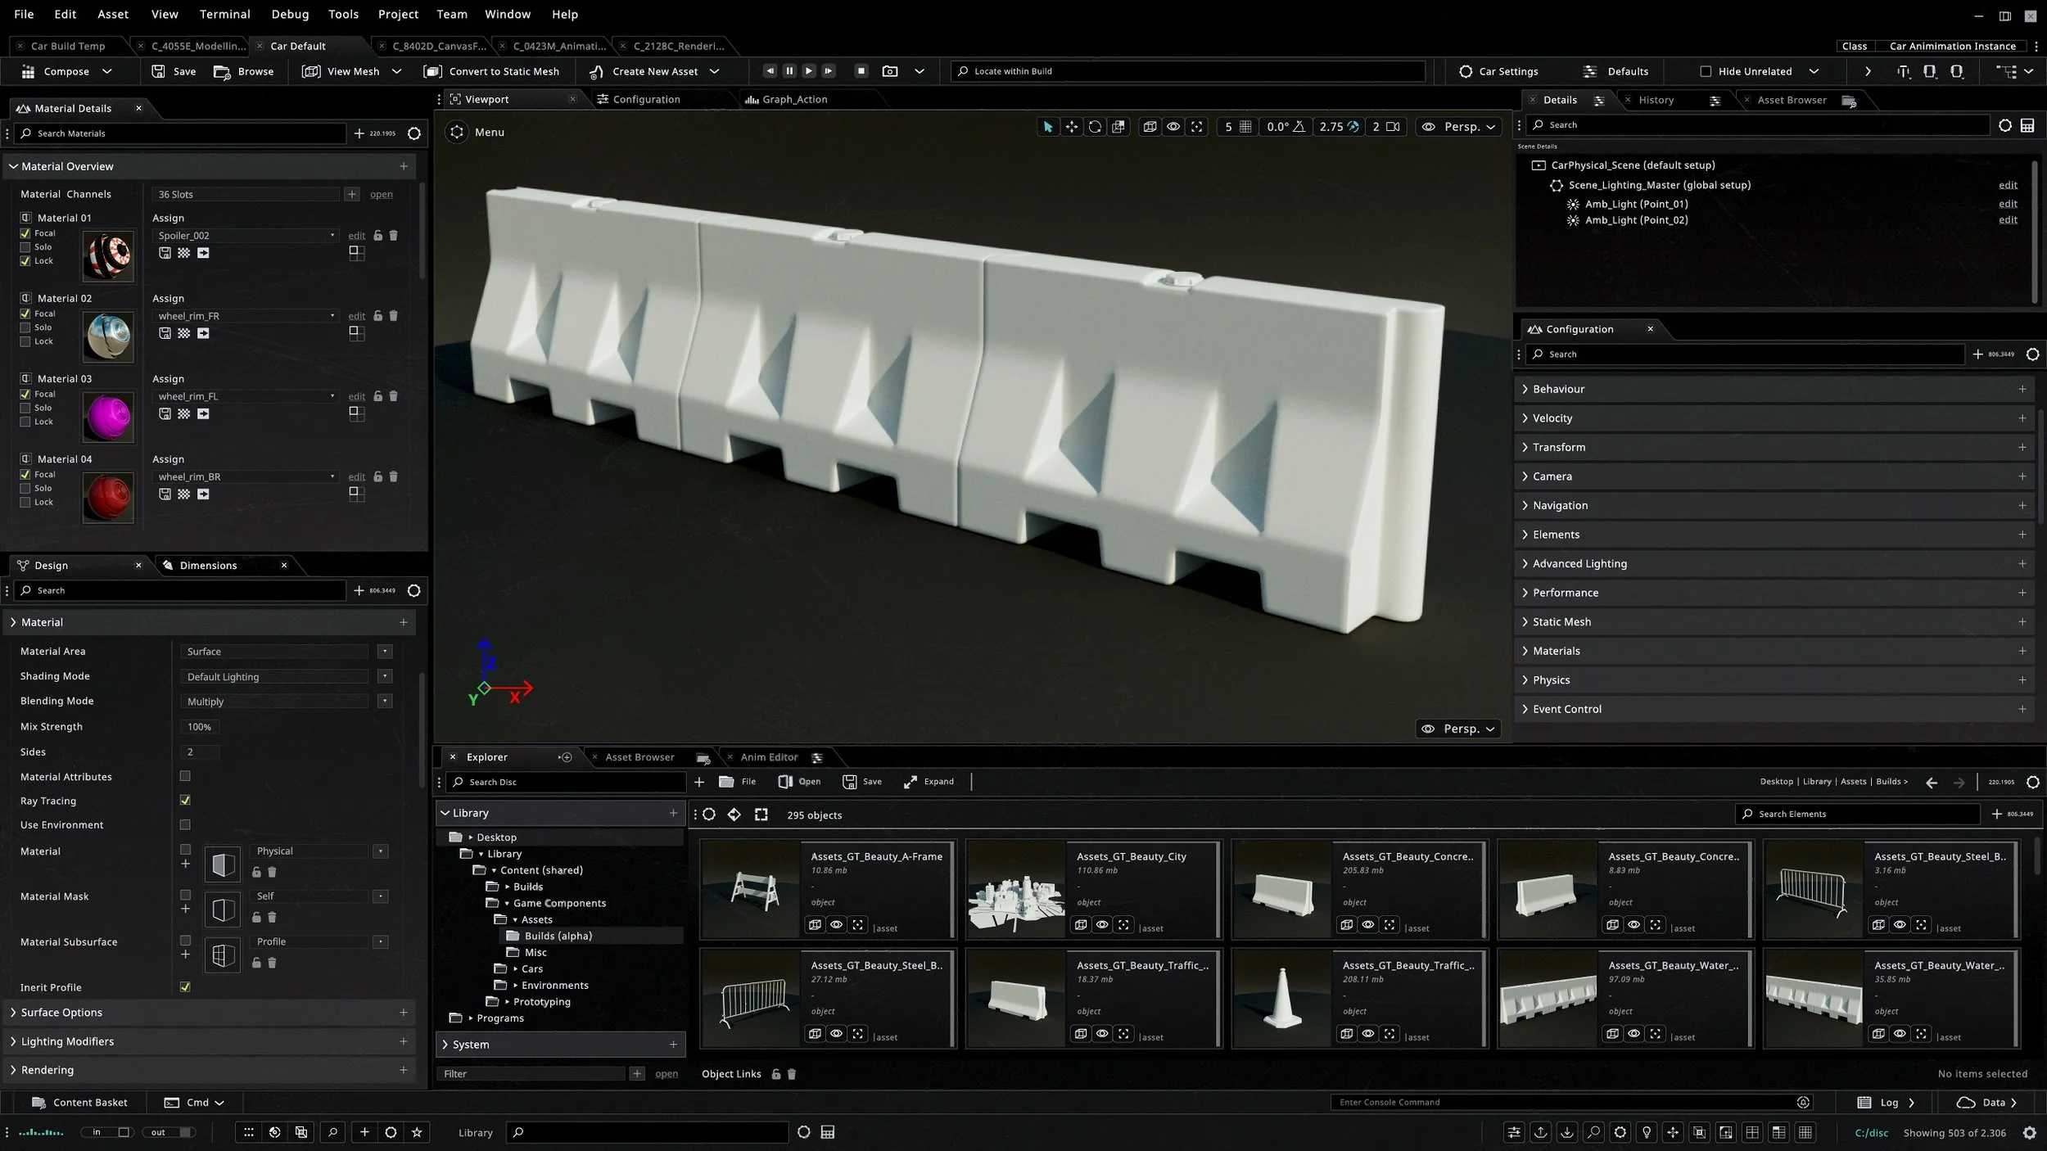Click eye icon on Assets_GT_Beauty_City asset
Viewport: 2047px width, 1151px height.
coord(1102,925)
